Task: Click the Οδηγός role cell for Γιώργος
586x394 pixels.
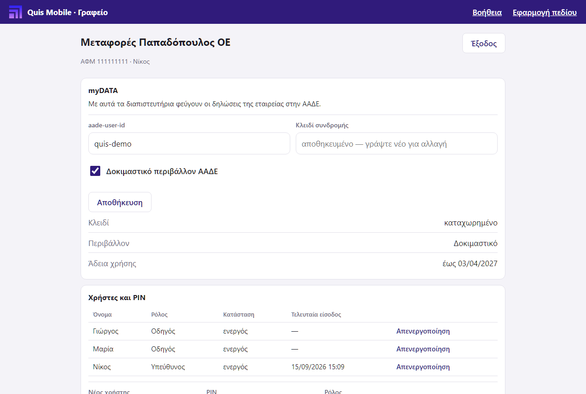Action: pyautogui.click(x=163, y=331)
